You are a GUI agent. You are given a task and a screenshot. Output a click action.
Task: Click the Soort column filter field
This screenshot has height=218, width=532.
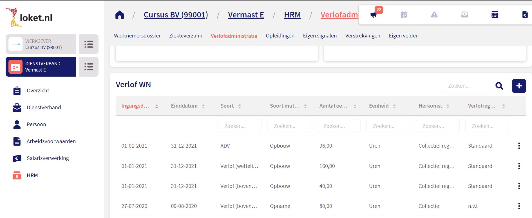click(x=239, y=126)
